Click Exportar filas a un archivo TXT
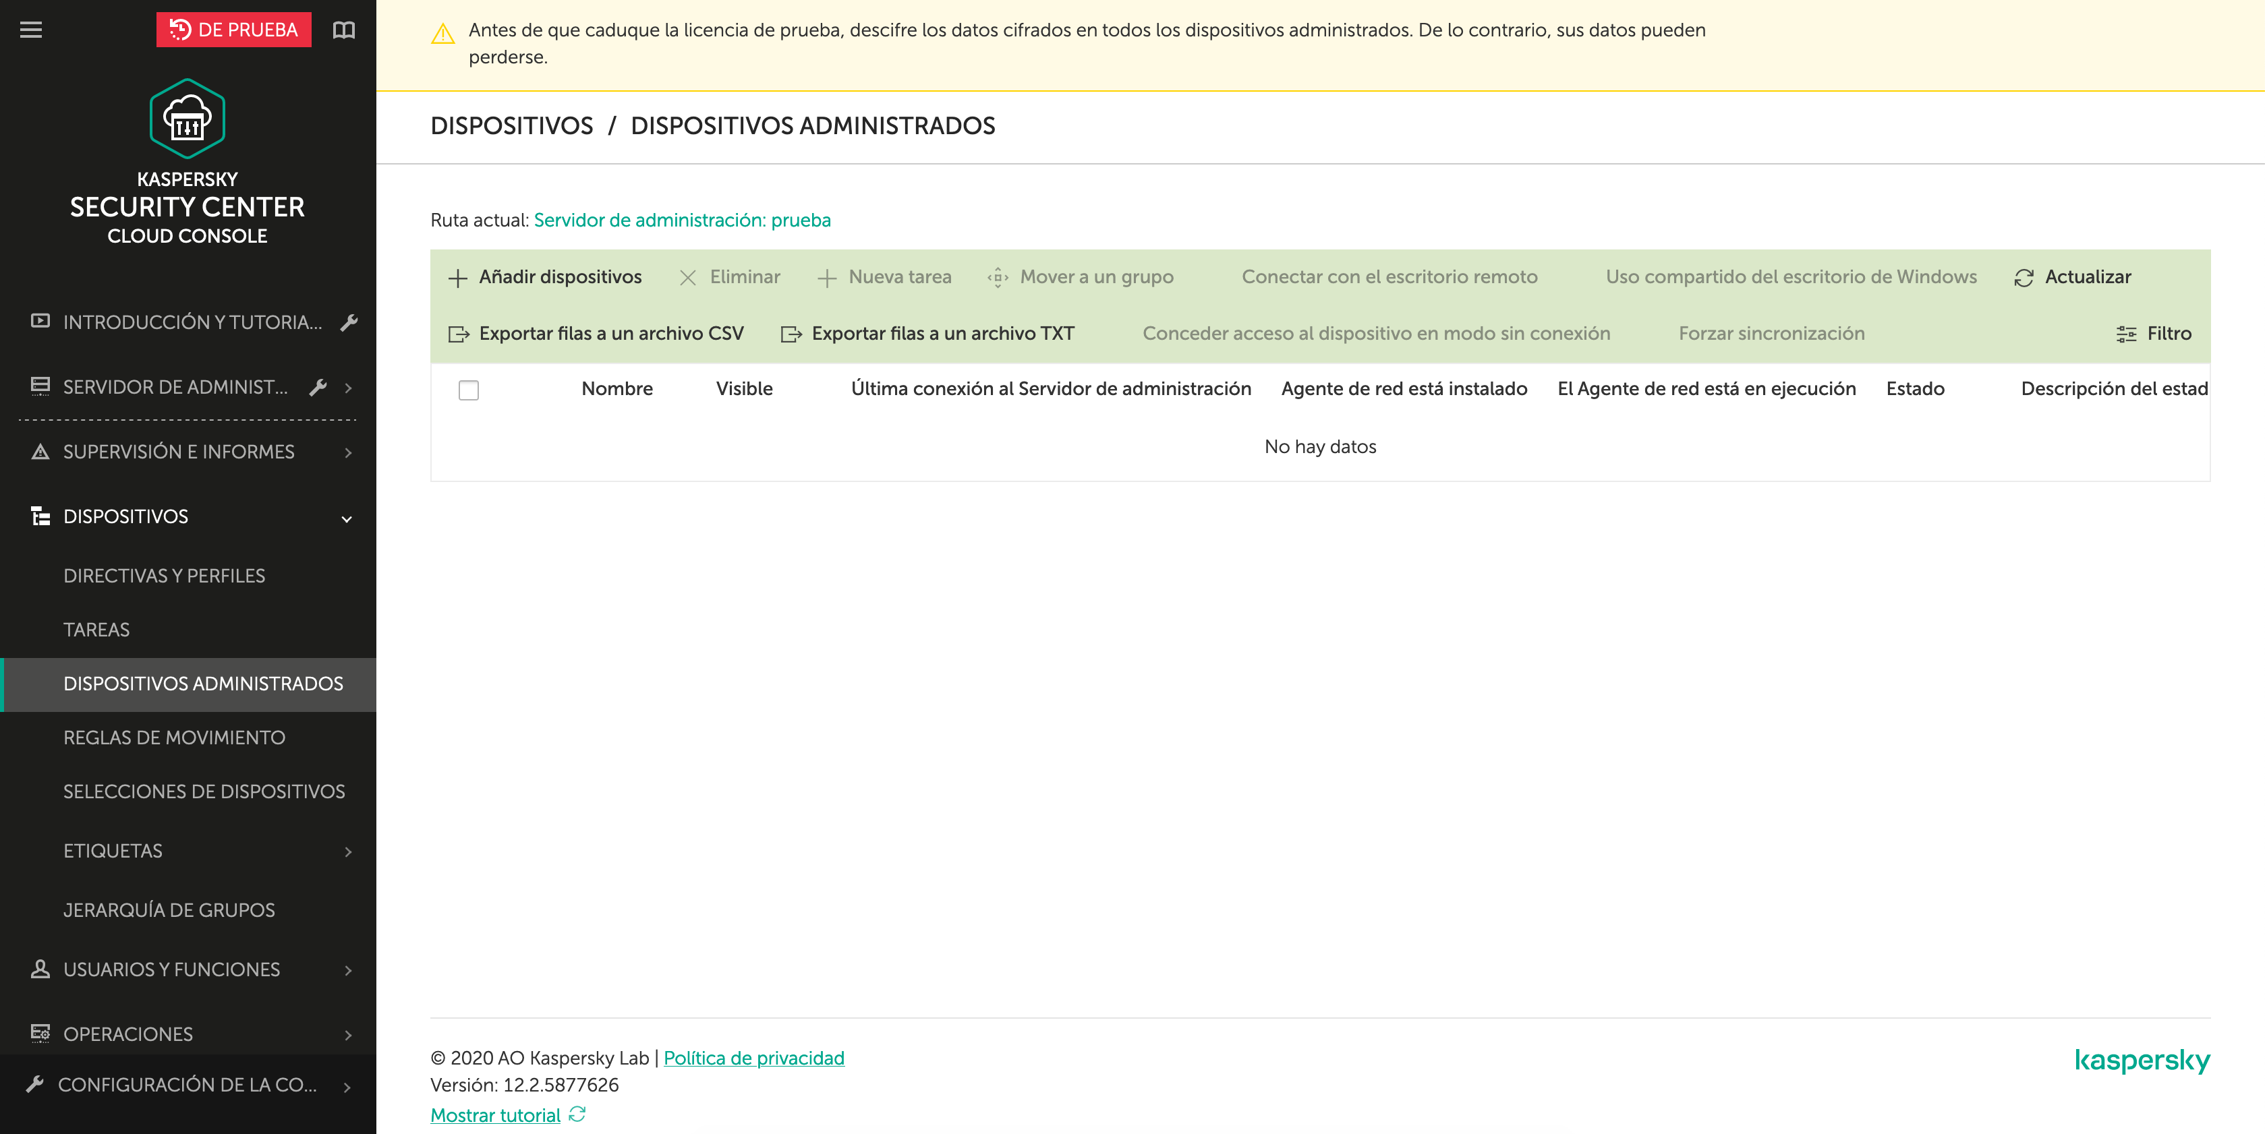This screenshot has width=2265, height=1134. [x=942, y=333]
